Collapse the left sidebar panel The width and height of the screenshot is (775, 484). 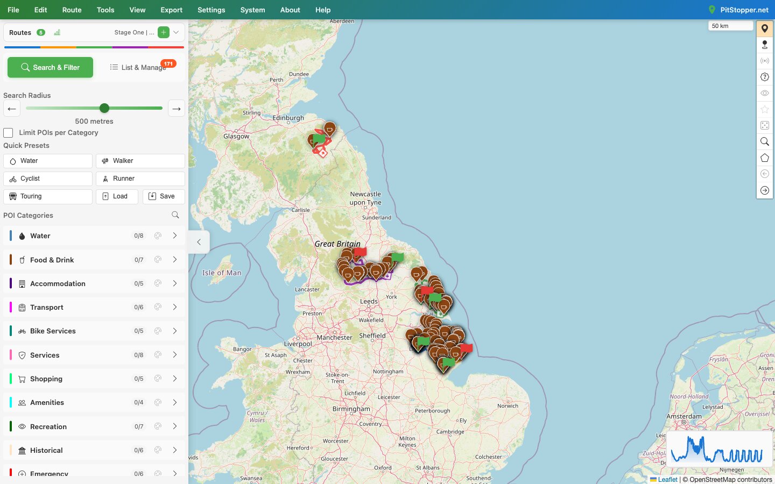pos(199,242)
